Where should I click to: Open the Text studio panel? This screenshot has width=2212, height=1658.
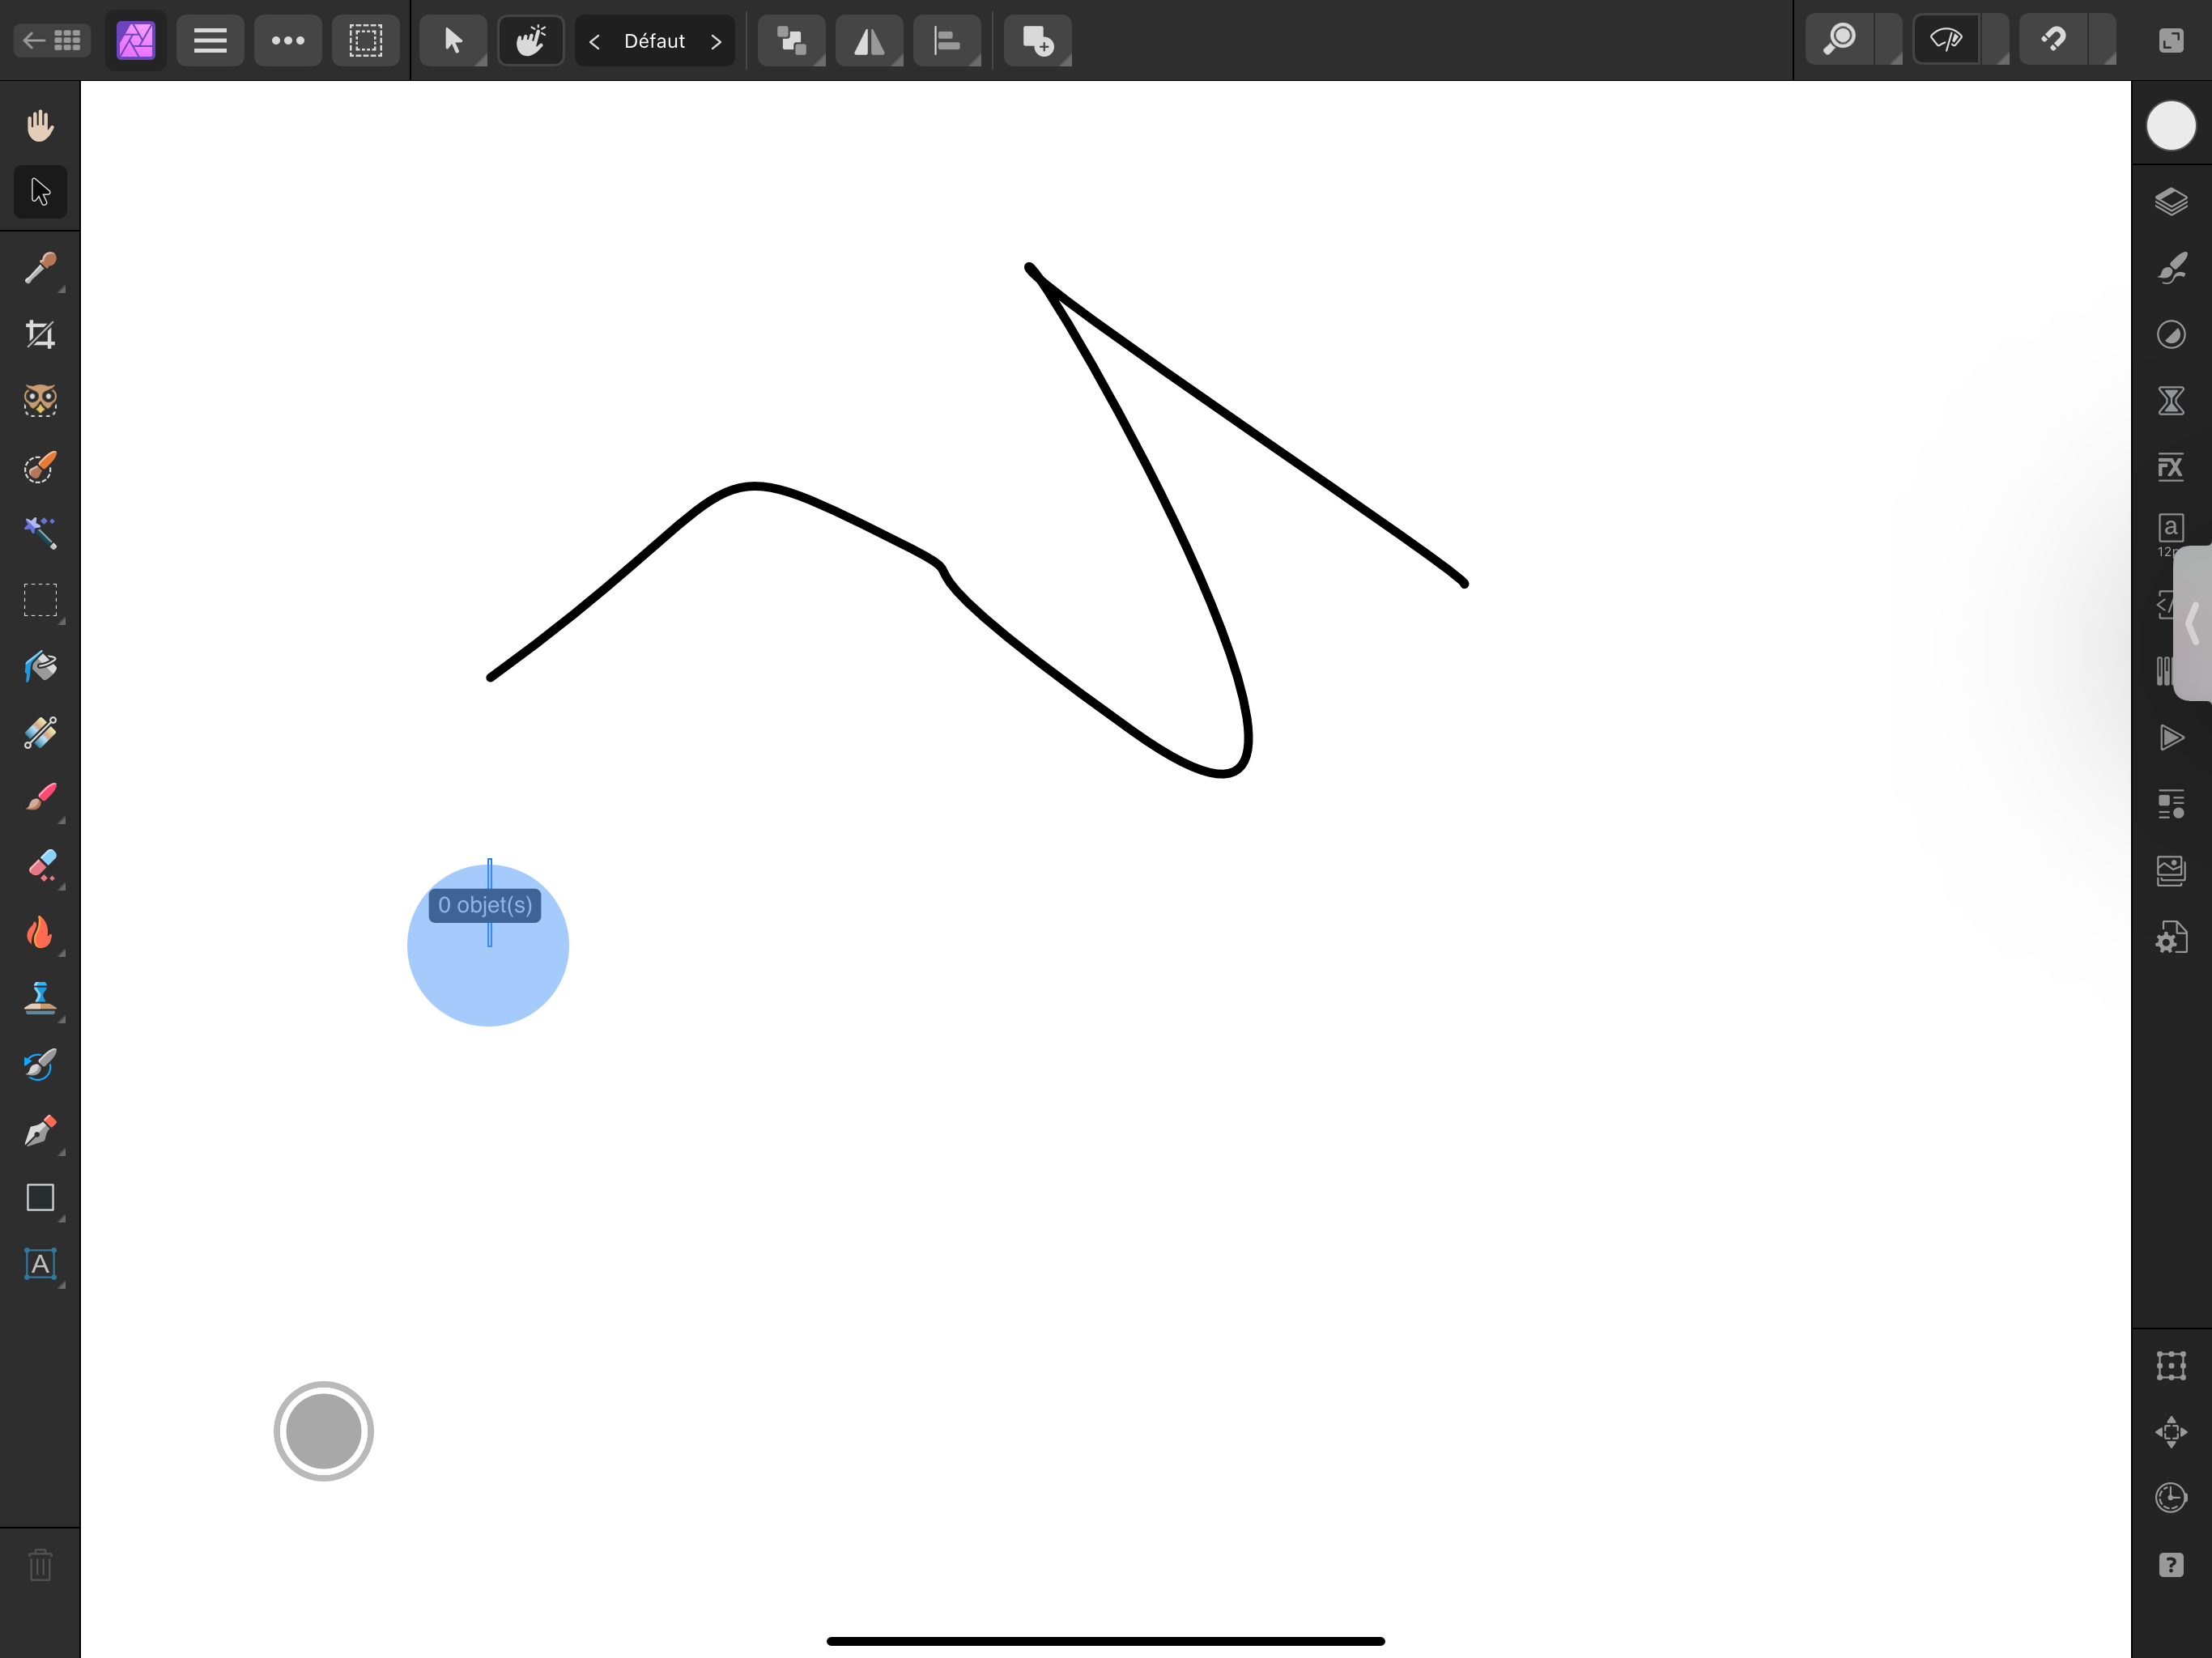(x=2170, y=534)
